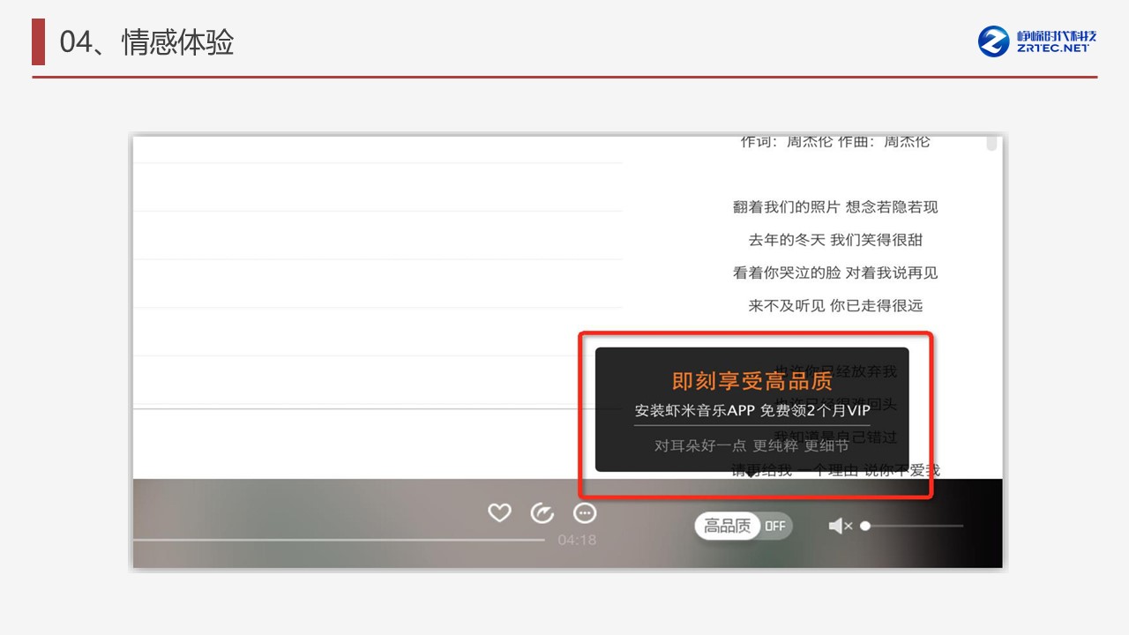Adjust the volume slider handle
The width and height of the screenshot is (1129, 635).
pyautogui.click(x=865, y=526)
